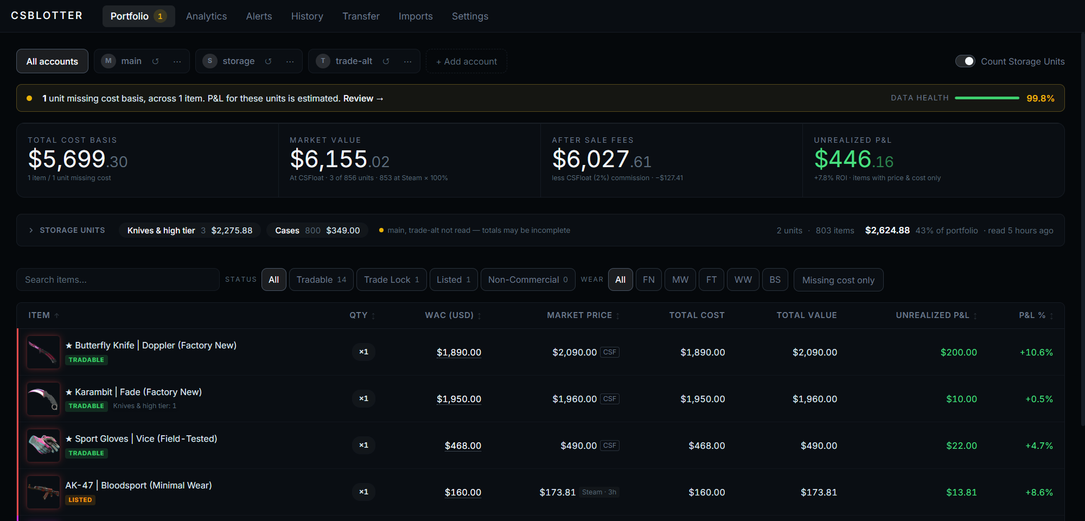Viewport: 1085px width, 521px height.
Task: Click the M avatar of main account
Action: (x=108, y=61)
